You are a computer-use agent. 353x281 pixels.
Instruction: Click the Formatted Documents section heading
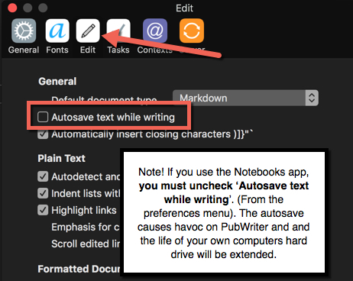pos(79,269)
